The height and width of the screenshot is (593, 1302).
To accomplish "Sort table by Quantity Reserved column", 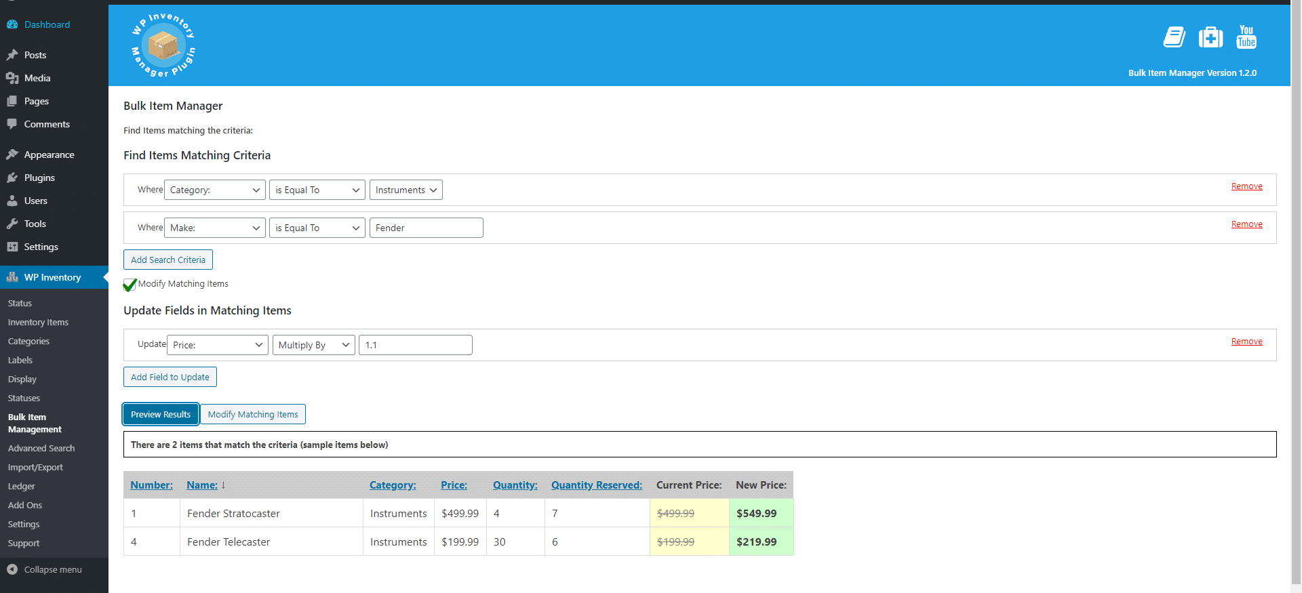I will click(x=596, y=485).
